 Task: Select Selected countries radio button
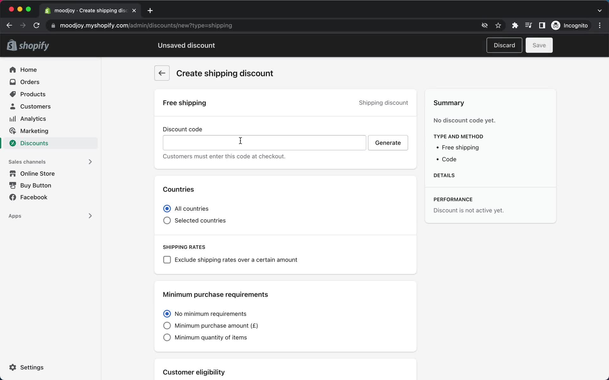[x=167, y=220]
